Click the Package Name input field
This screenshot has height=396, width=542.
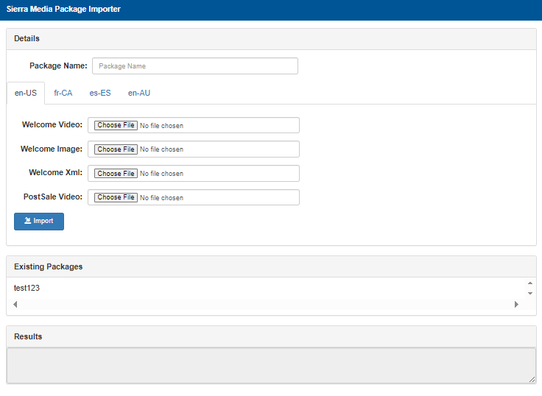(195, 66)
